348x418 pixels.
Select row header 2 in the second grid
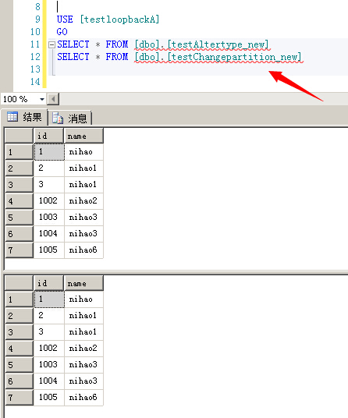pos(20,316)
